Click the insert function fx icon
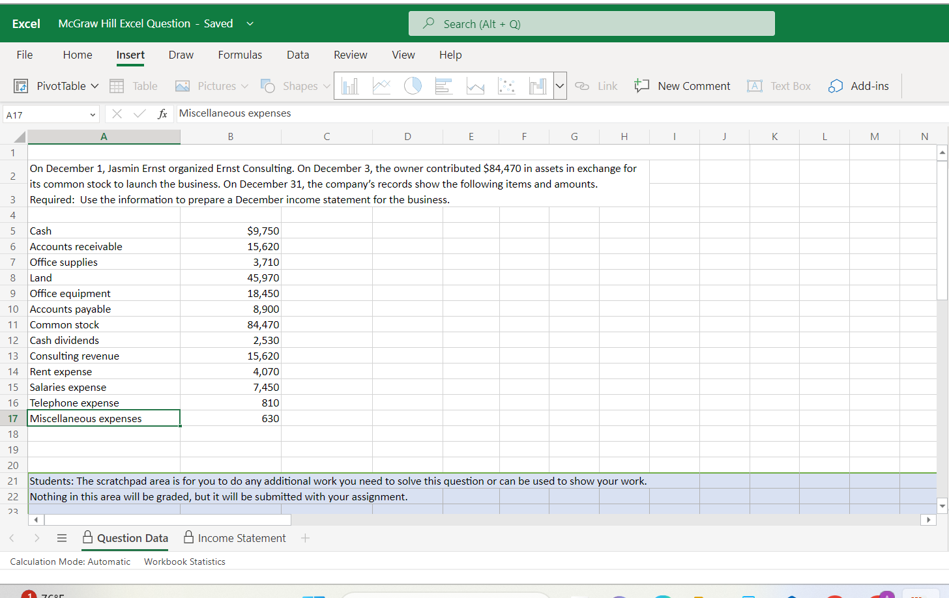This screenshot has width=949, height=598. [x=162, y=114]
